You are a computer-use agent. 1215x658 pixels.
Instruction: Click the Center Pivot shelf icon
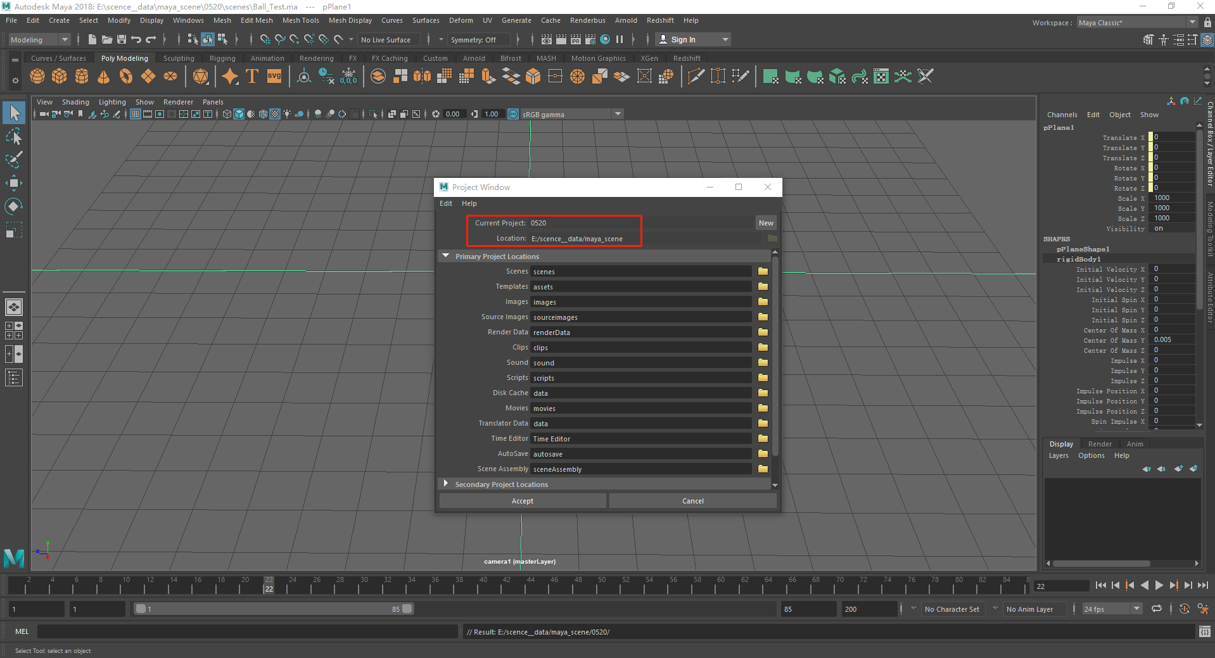pos(304,77)
